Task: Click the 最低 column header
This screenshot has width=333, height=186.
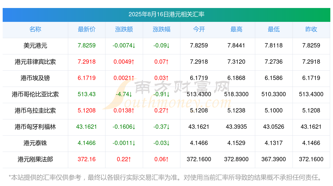Action: point(274,29)
